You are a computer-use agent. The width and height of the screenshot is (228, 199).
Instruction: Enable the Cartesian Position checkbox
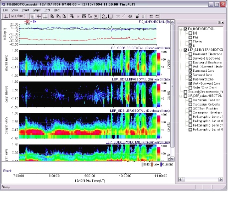click(x=191, y=100)
